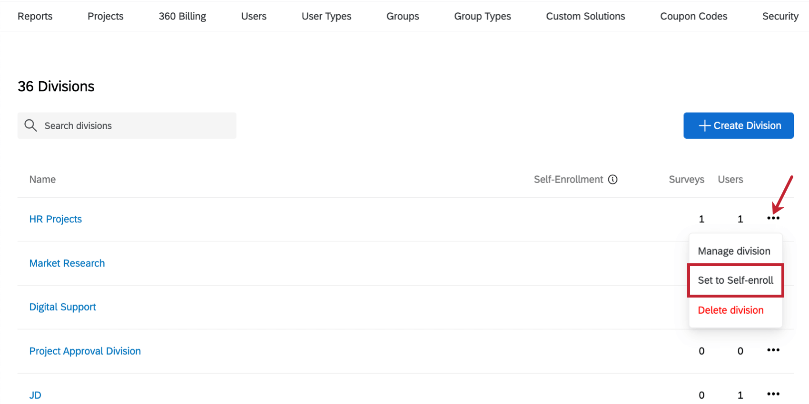809x404 pixels.
Task: Click the Self-Enrollment info icon
Action: 613,180
